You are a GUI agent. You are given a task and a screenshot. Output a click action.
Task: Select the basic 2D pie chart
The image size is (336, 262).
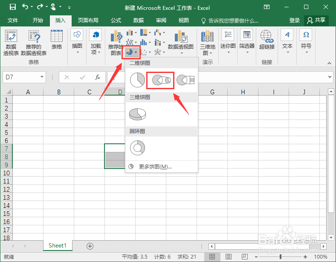[137, 80]
